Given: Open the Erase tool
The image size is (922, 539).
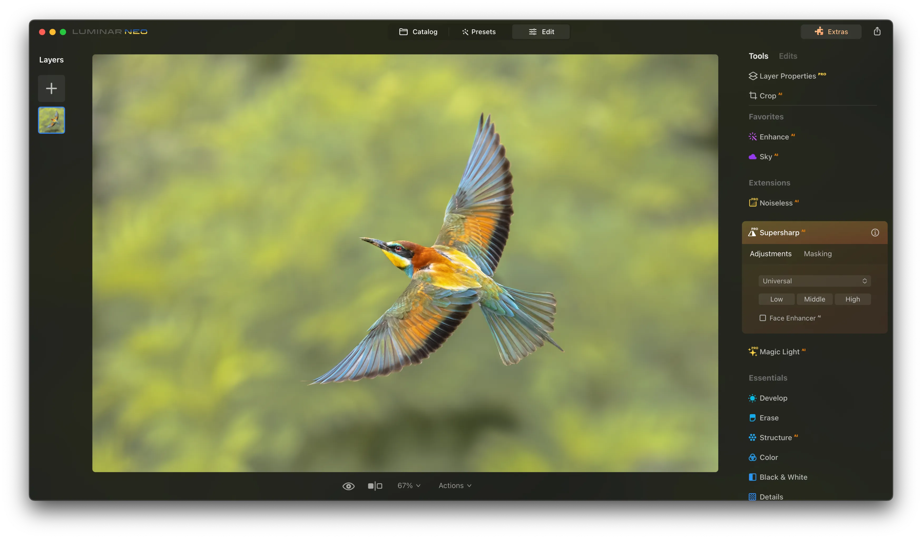Looking at the screenshot, I should pos(768,418).
